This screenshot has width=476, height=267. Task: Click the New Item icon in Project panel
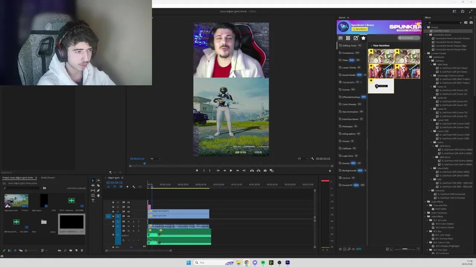coord(76,250)
